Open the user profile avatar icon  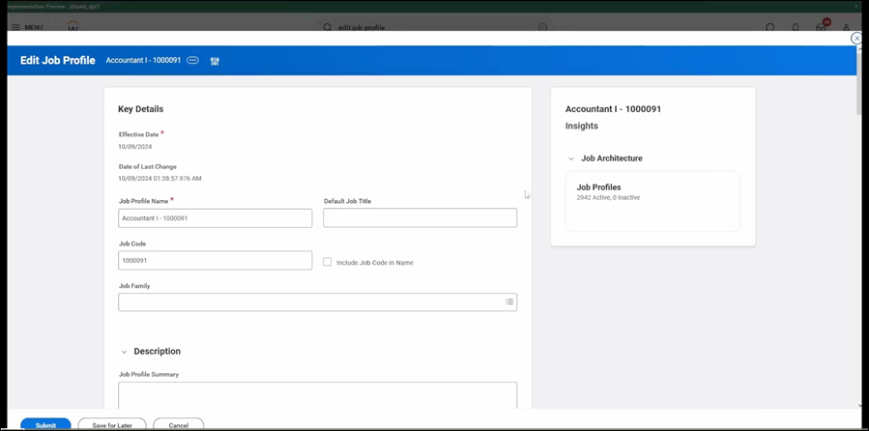(846, 28)
